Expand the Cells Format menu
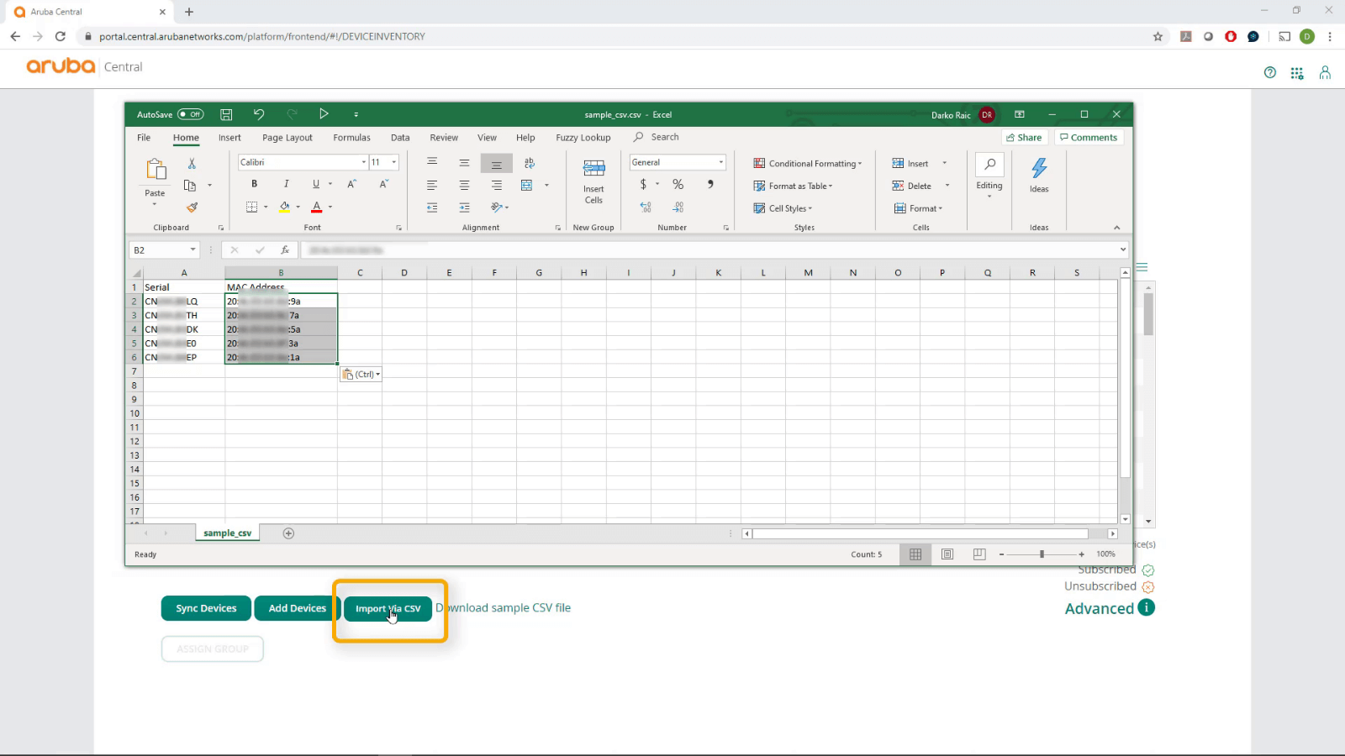This screenshot has width=1345, height=756. [x=918, y=208]
